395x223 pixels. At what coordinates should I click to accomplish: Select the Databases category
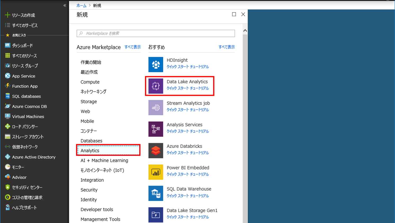[x=91, y=141]
